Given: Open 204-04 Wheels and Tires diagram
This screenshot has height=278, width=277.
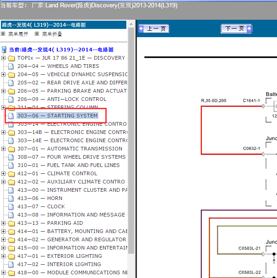Looking at the screenshot, I should 58,66.
